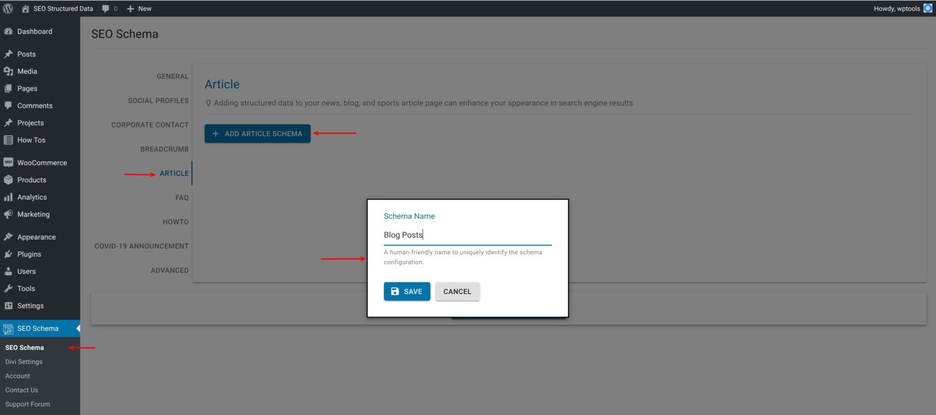Switch to the Breadcrumb settings tab

point(164,148)
